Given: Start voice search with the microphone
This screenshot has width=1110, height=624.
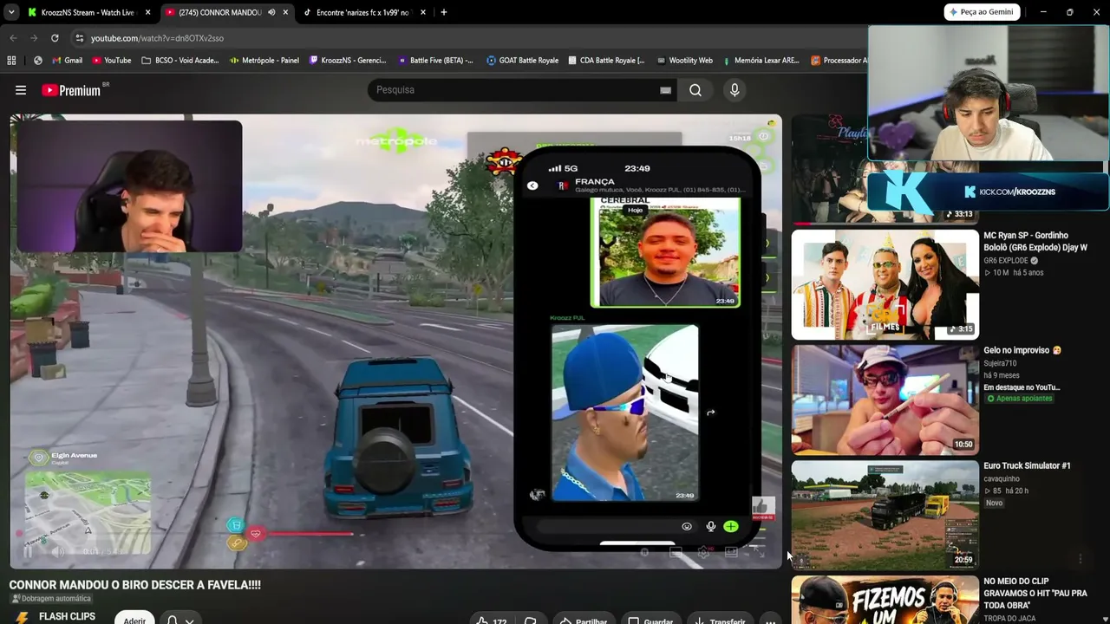Looking at the screenshot, I should 735,90.
